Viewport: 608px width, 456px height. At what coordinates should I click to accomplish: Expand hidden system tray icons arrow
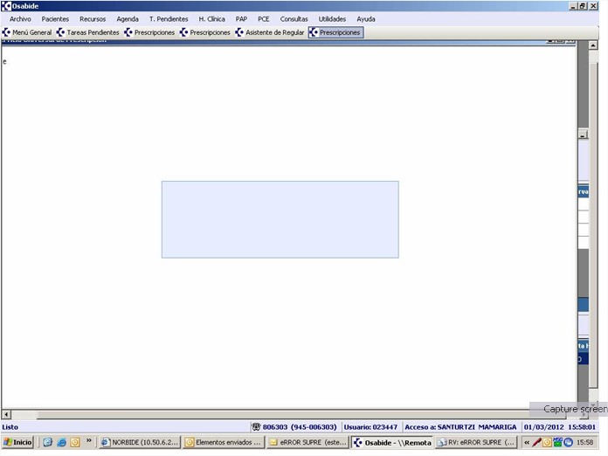tap(527, 442)
